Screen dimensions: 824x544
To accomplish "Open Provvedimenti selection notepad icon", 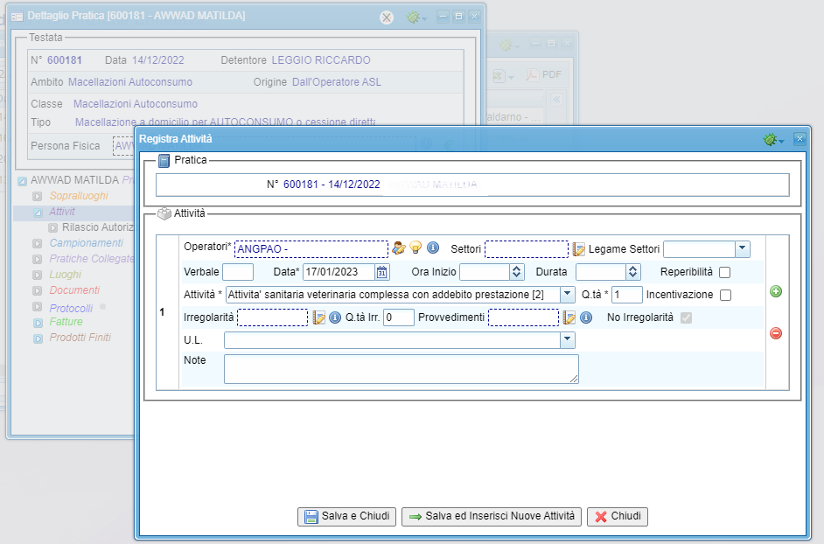I will pos(569,317).
